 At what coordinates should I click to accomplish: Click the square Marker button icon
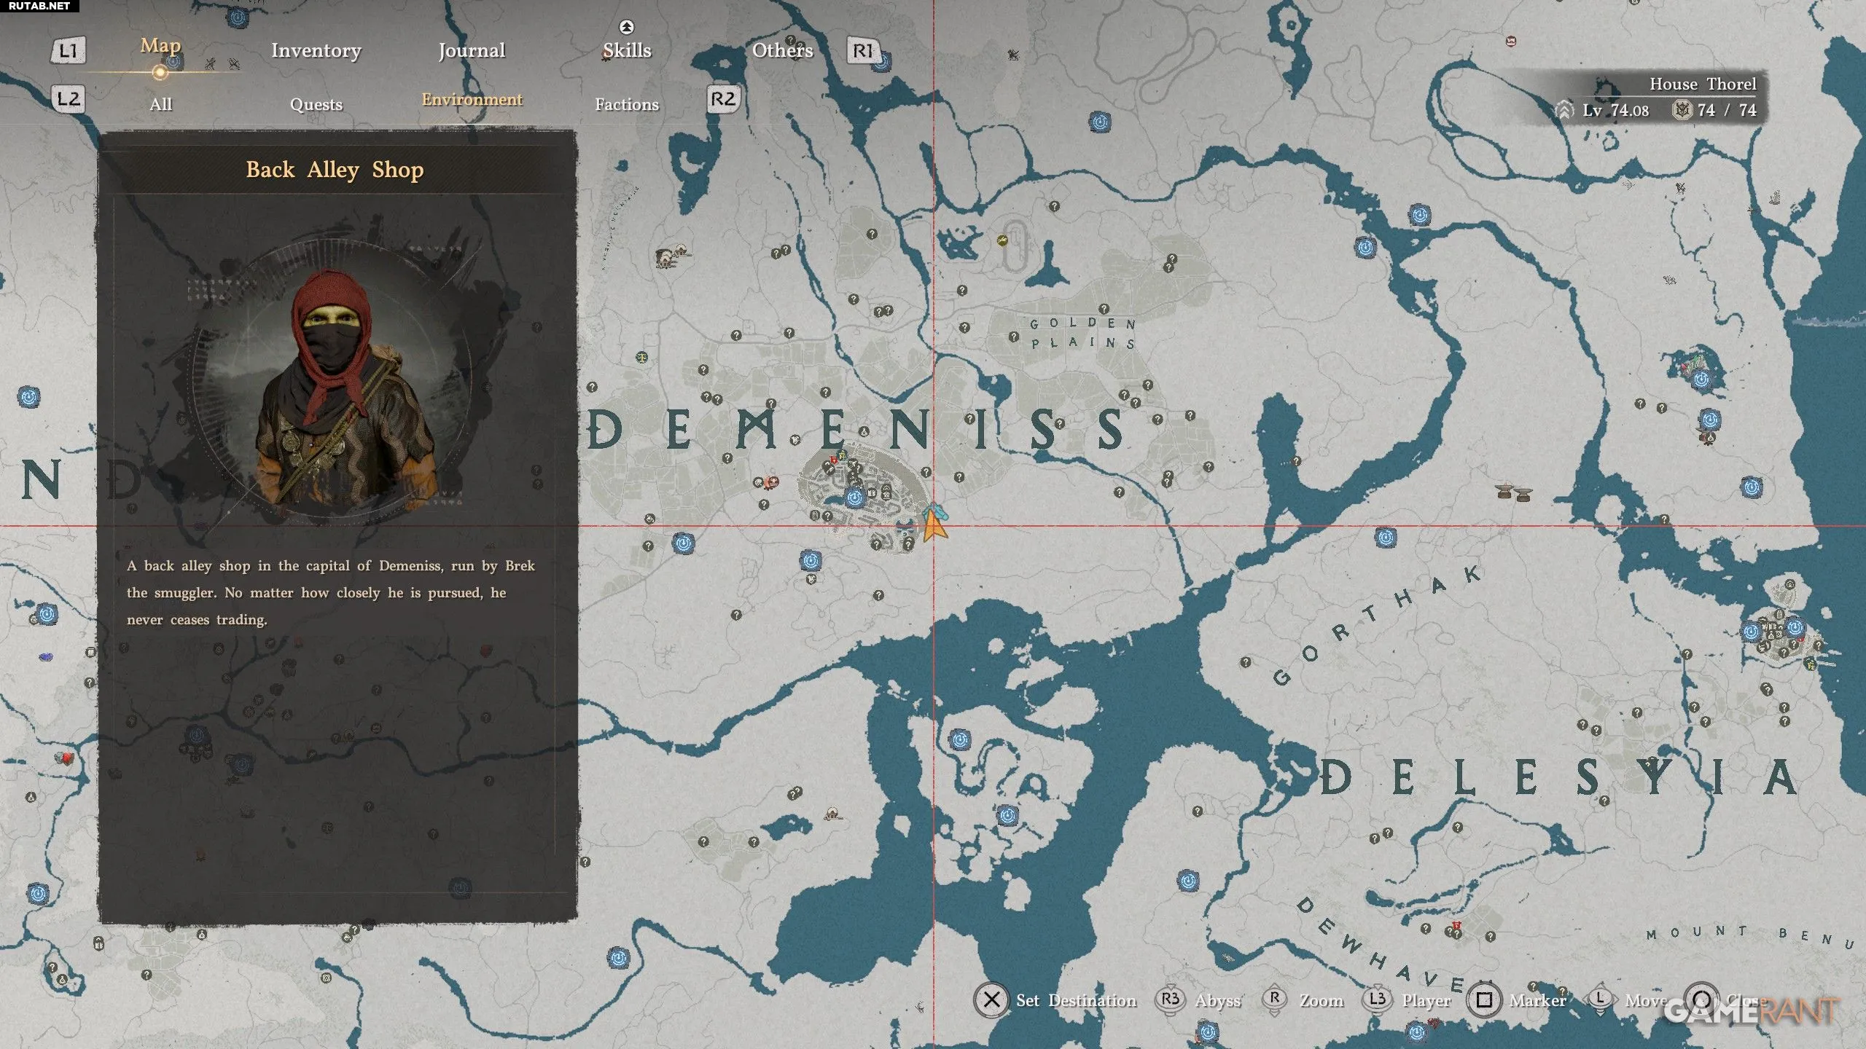coord(1484,1000)
